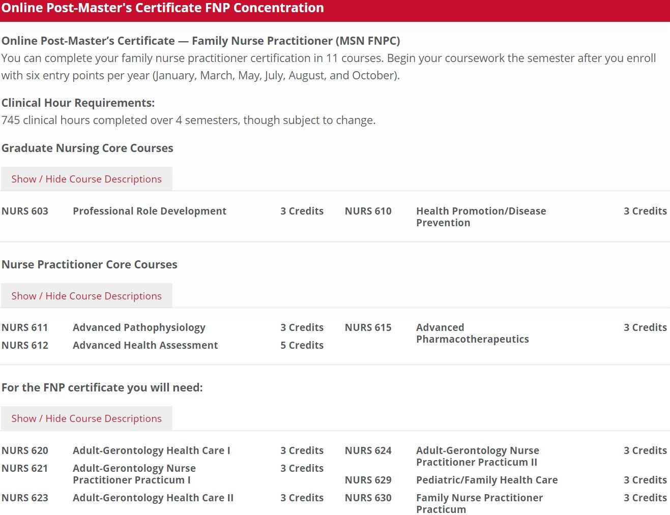
Task: Click Adult-Gerontology Health Care I title
Action: click(152, 450)
